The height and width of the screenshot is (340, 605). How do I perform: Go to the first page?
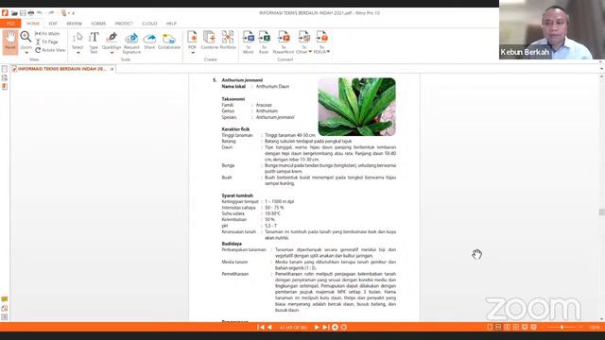pyautogui.click(x=261, y=328)
